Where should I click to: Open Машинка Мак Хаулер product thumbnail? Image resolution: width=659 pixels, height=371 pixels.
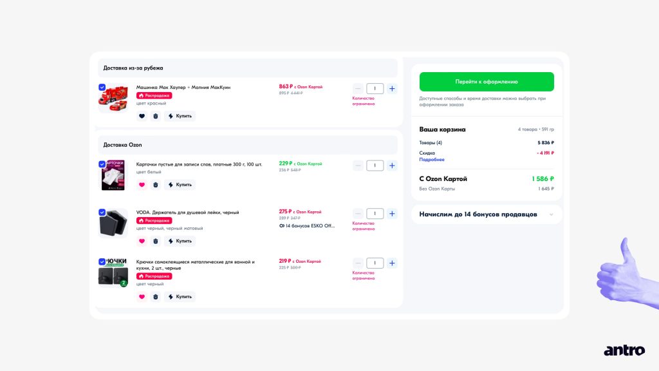coord(113,98)
